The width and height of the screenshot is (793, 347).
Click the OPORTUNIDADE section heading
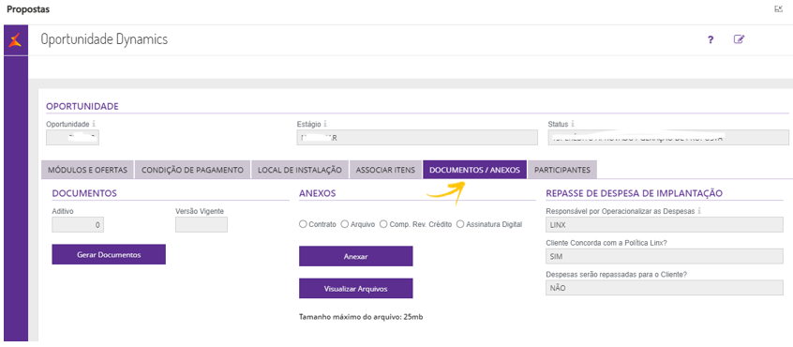82,106
